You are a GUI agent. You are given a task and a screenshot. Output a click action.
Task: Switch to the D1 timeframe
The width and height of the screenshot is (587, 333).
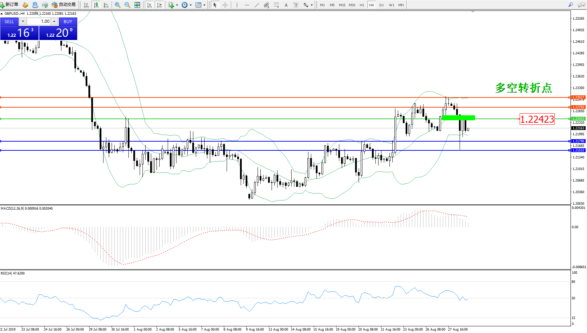pos(381,5)
